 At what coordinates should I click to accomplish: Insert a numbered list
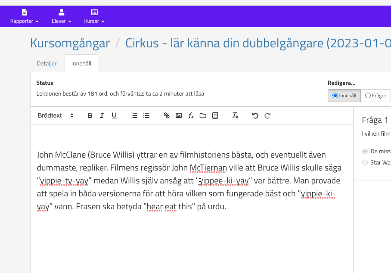point(134,115)
